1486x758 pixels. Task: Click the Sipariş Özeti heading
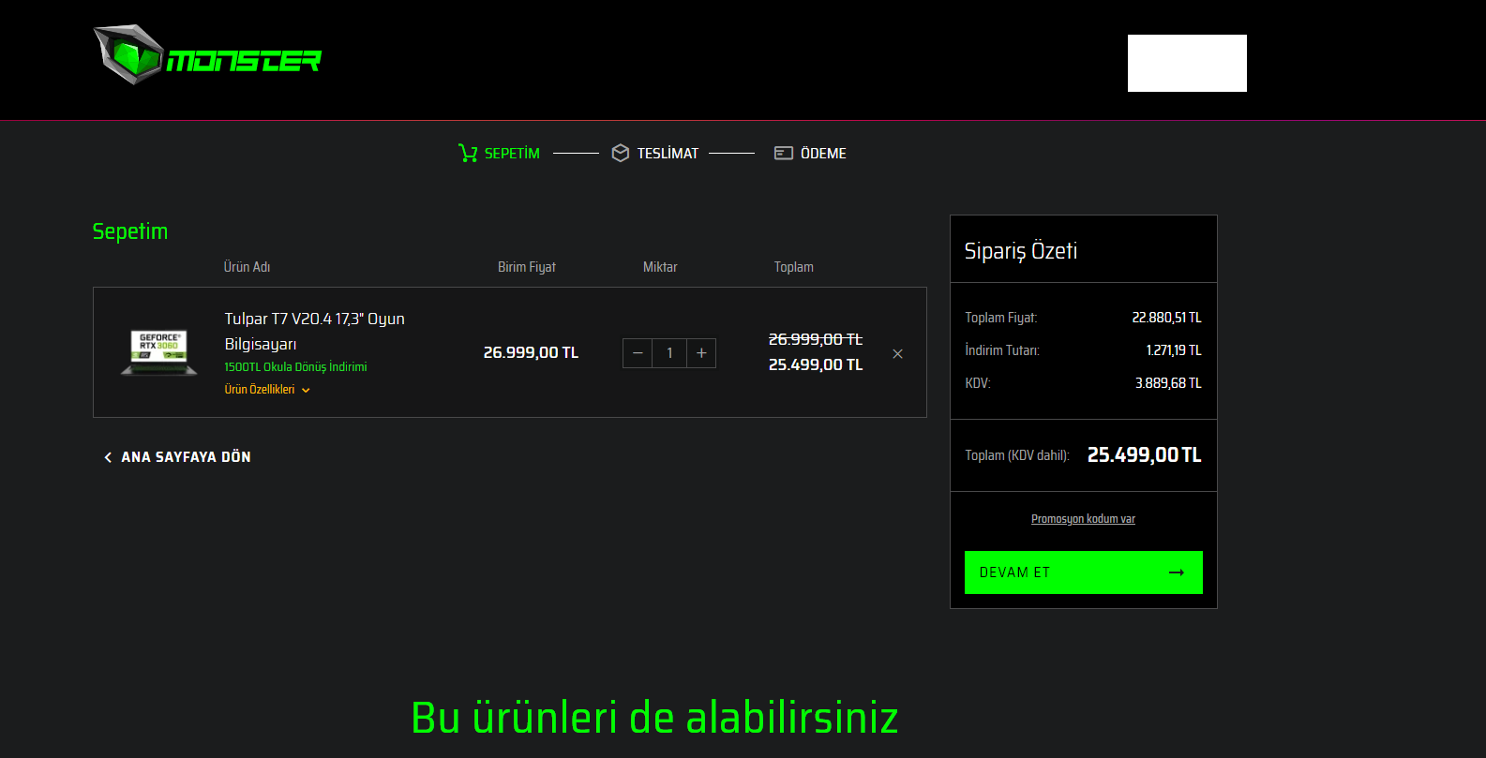coord(1021,251)
